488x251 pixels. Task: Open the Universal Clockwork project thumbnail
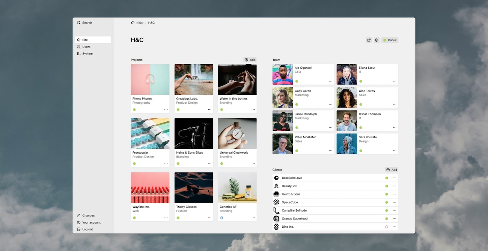[237, 133]
